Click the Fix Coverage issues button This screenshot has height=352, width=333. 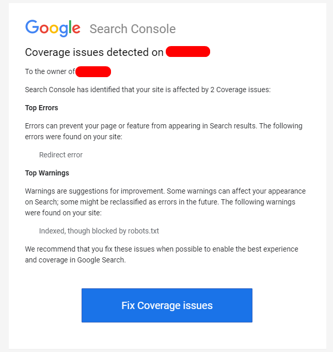click(167, 305)
